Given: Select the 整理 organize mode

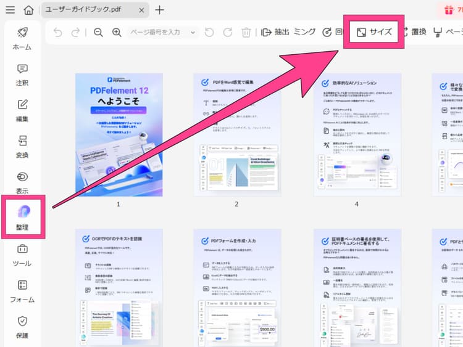Looking at the screenshot, I should (x=23, y=218).
